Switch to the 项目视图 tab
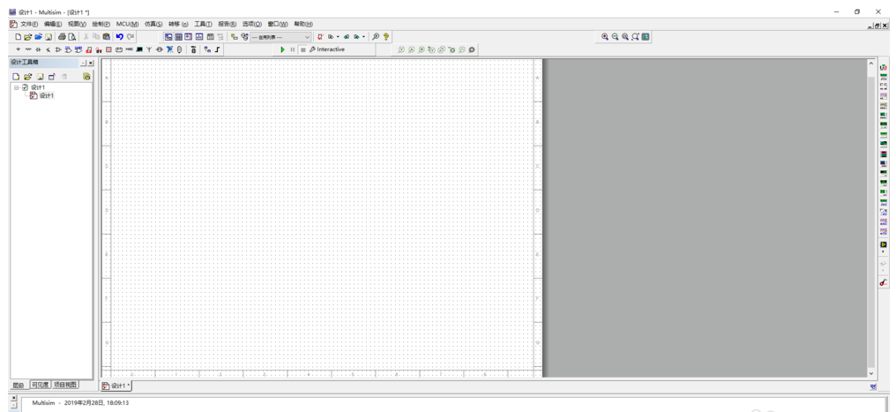The image size is (896, 412). (x=65, y=386)
